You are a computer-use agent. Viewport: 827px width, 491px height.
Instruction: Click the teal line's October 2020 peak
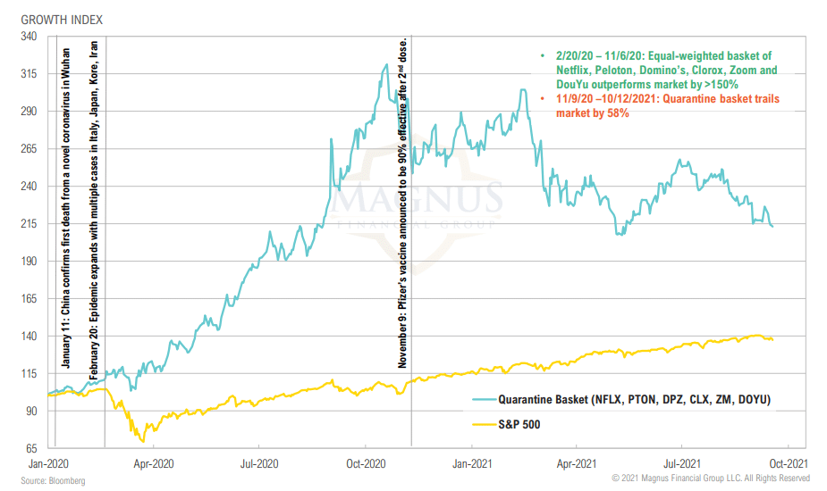(386, 65)
